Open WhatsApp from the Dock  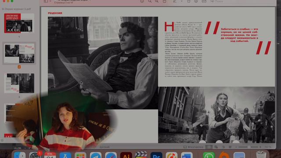coord(209,155)
